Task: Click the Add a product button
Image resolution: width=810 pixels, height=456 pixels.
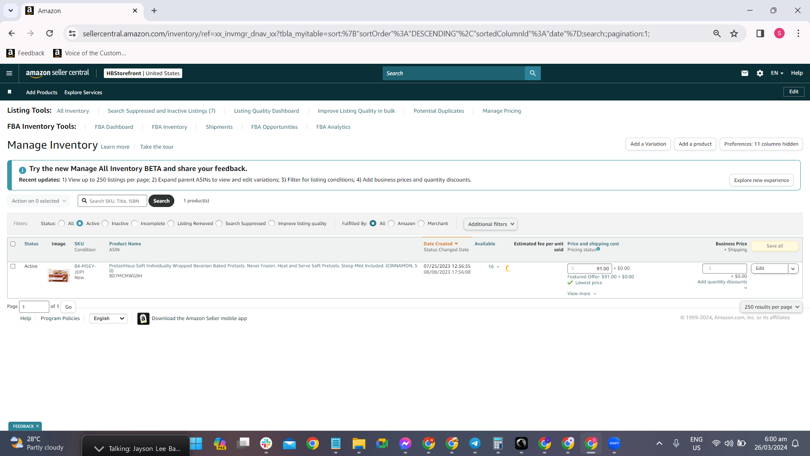Action: (x=695, y=144)
